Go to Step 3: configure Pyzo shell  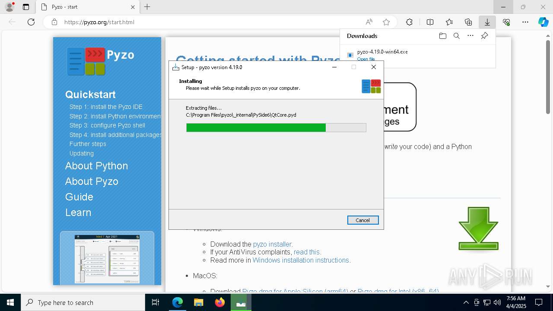click(107, 125)
